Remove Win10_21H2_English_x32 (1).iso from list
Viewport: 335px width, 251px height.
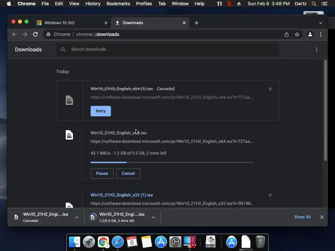point(270,195)
